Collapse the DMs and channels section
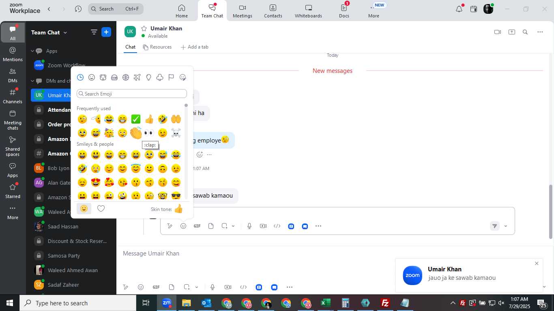The width and height of the screenshot is (554, 311). [32, 81]
